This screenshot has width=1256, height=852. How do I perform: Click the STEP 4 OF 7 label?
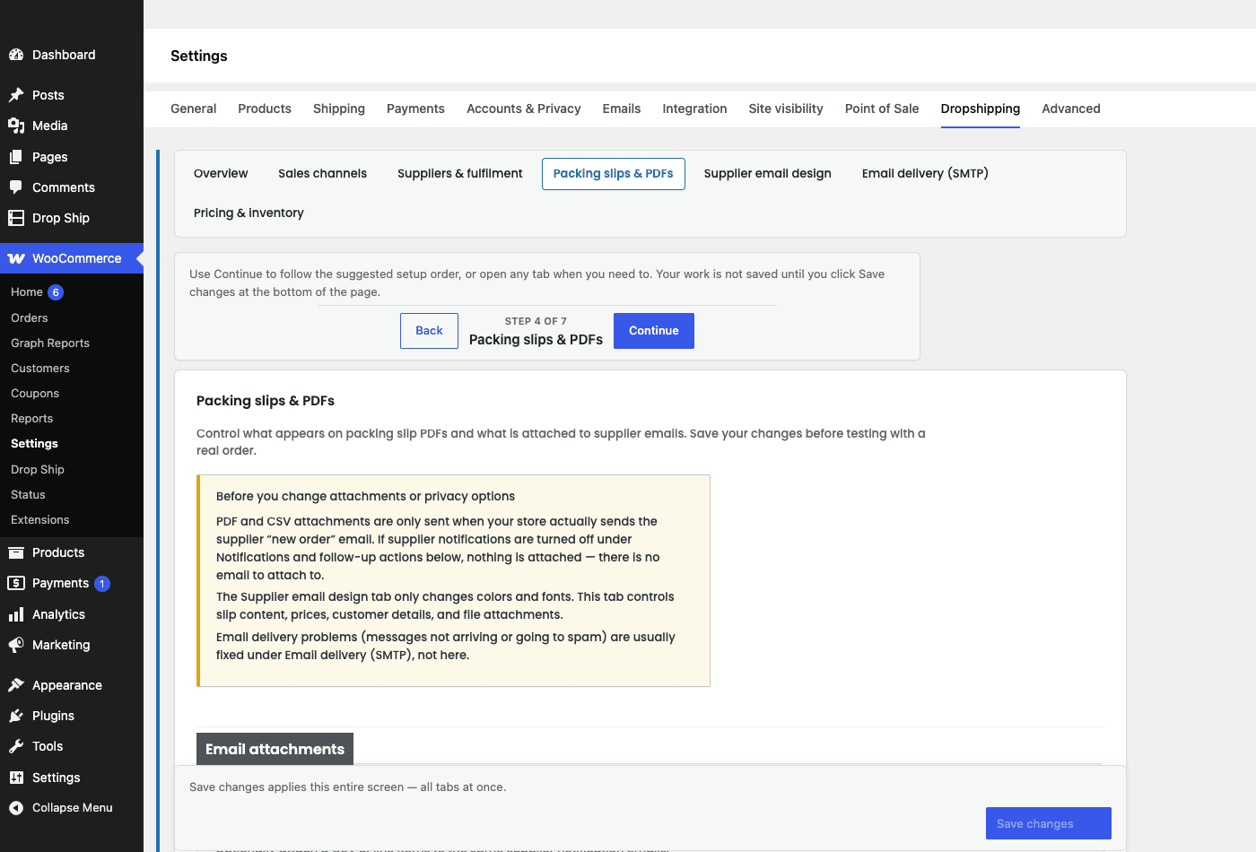(536, 321)
